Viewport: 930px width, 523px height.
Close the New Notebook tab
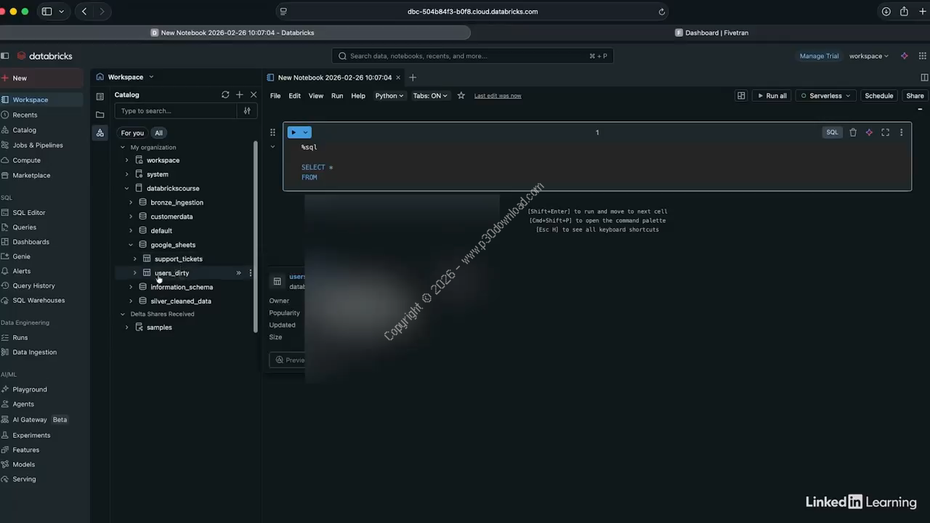[x=397, y=77]
